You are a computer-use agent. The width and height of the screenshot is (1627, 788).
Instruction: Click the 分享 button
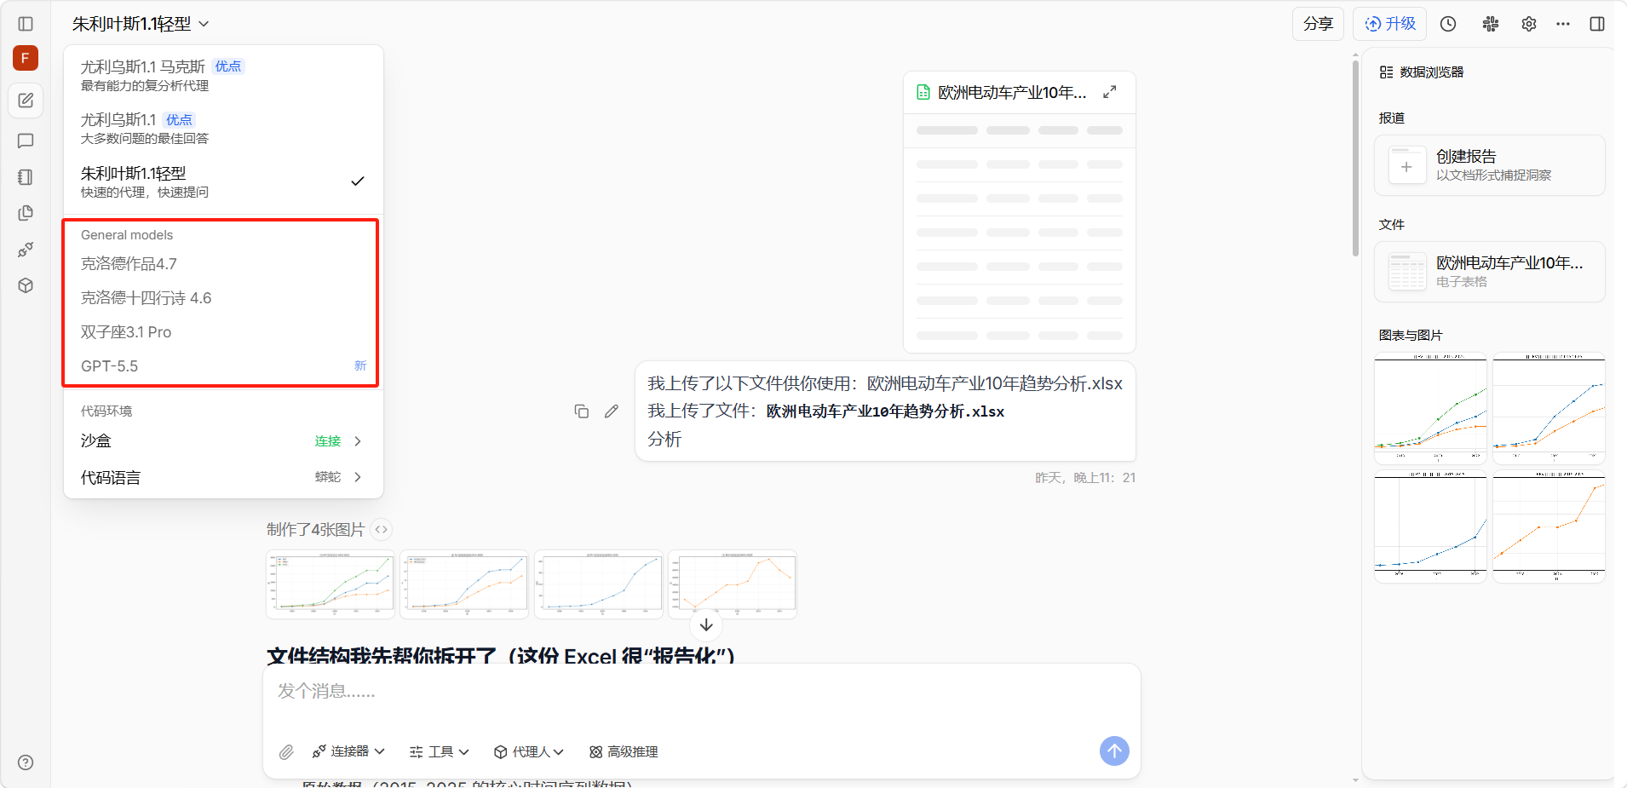[1318, 24]
